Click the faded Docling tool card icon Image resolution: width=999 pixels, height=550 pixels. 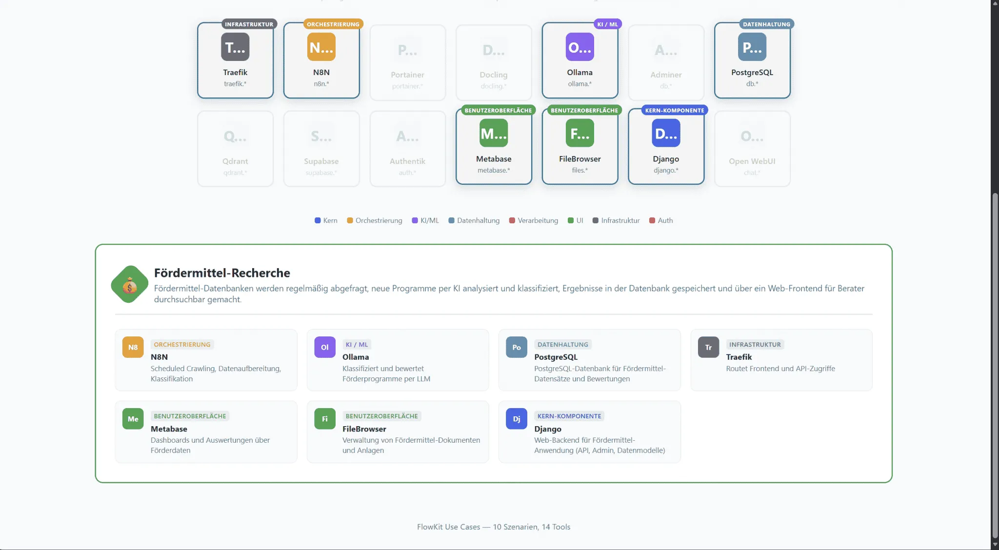point(494,50)
